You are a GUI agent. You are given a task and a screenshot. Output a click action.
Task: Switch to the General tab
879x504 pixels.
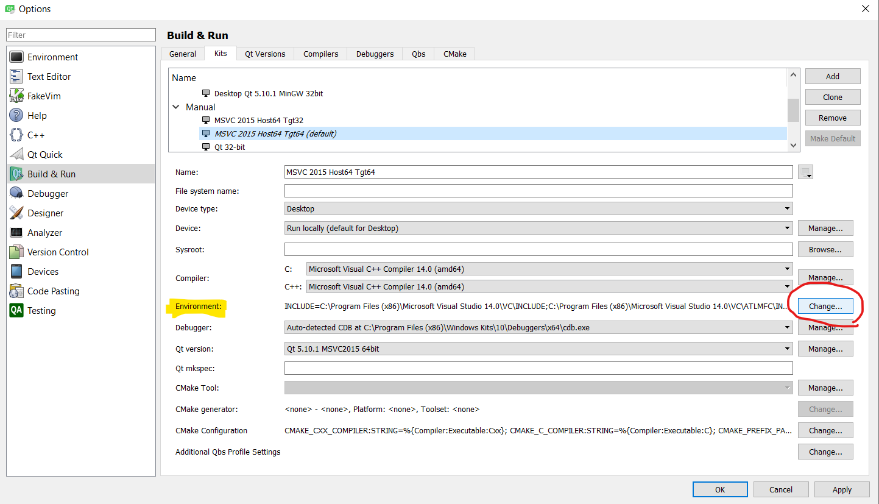click(183, 54)
